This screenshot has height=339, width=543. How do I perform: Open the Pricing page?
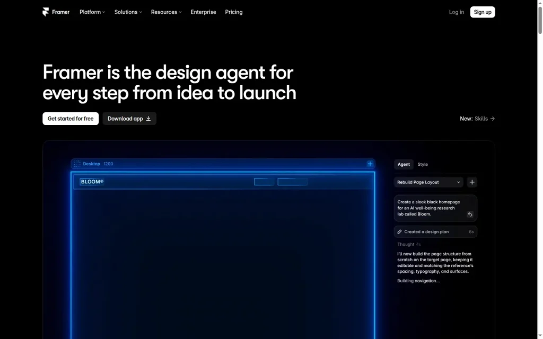point(234,12)
